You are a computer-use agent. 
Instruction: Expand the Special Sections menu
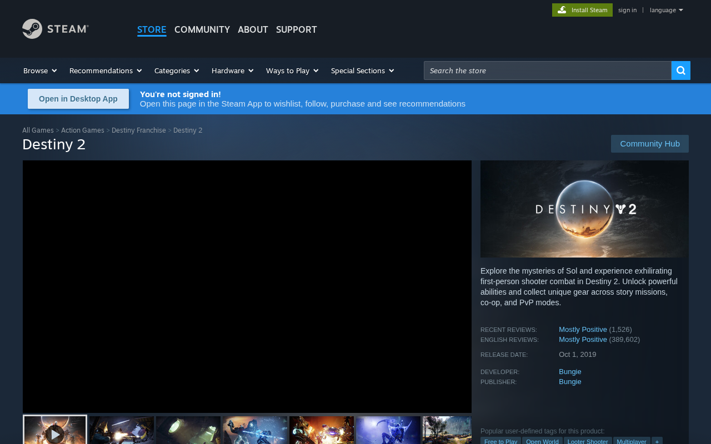pyautogui.click(x=362, y=70)
